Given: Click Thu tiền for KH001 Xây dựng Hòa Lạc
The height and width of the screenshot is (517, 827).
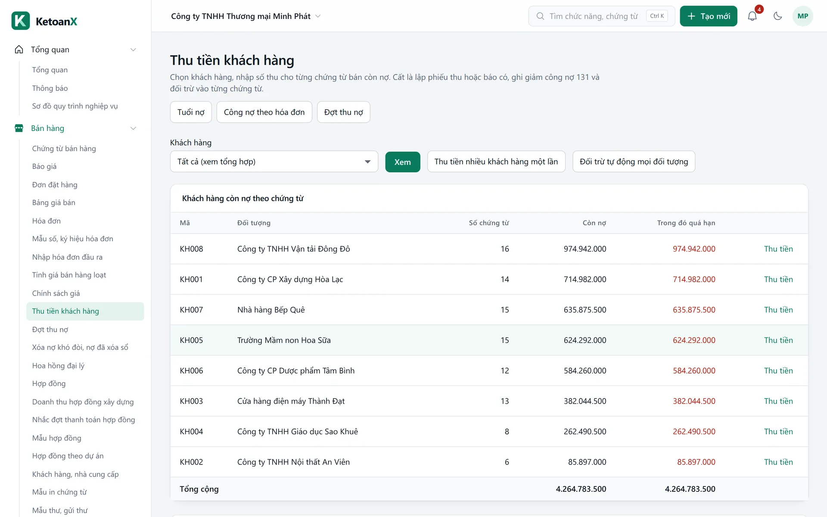Looking at the screenshot, I should point(778,279).
